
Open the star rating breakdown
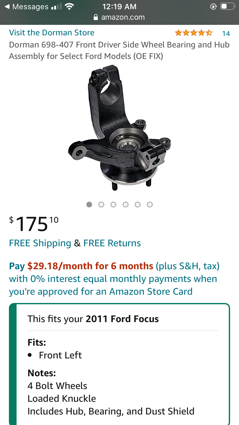[193, 33]
